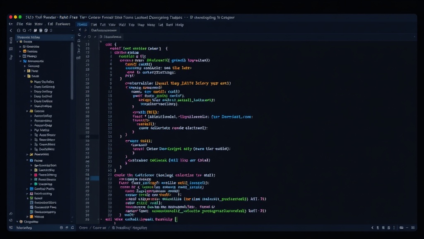Screen dimensions: 424x239
Task: Open the Help menu
Action: point(179,25)
